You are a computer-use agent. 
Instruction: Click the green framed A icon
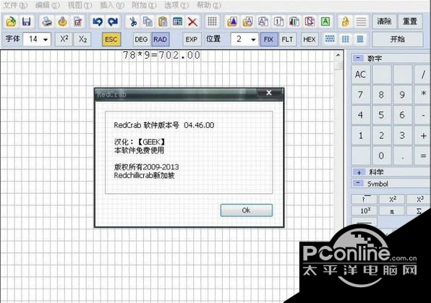[325, 22]
